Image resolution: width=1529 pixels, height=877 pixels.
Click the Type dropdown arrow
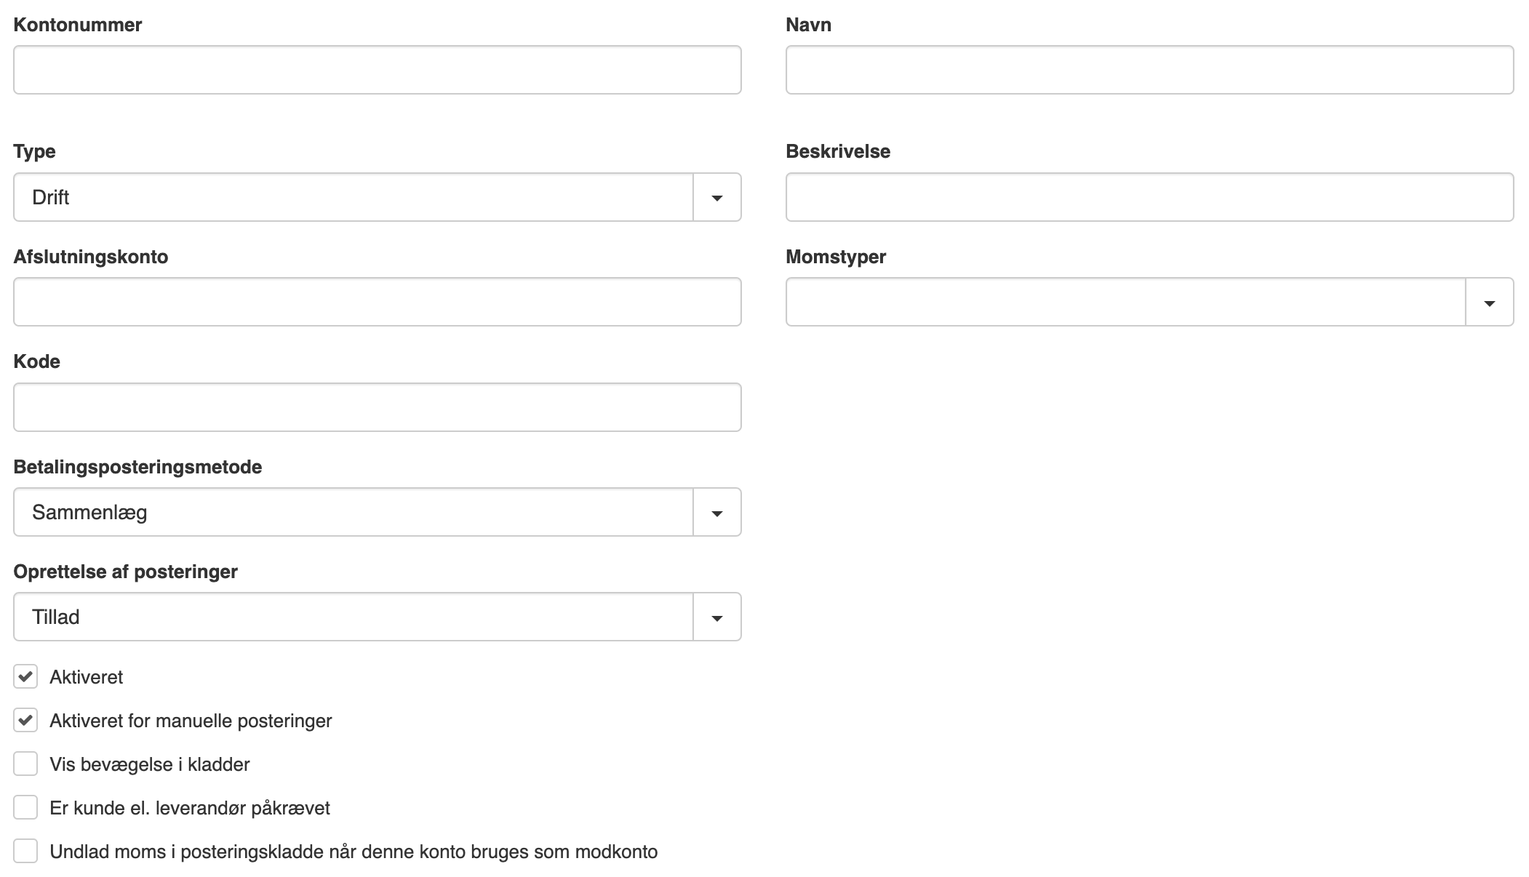click(x=716, y=197)
